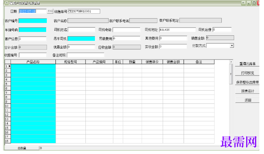Select grid row number 18
Screen dimensions: 264x154
pos(8,141)
